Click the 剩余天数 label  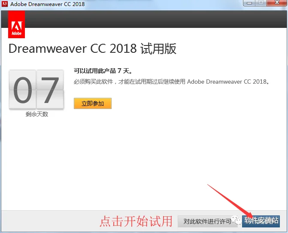tap(37, 114)
